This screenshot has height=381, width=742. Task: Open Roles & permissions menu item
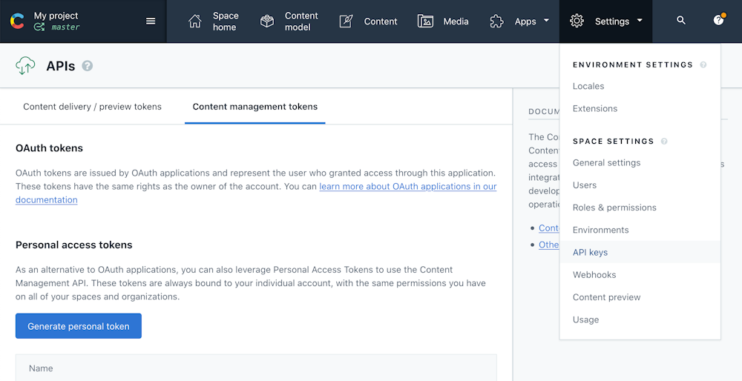[x=640, y=208]
